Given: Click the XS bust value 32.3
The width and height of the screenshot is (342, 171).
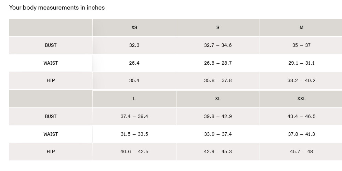Looking at the screenshot, I should click(x=134, y=45).
